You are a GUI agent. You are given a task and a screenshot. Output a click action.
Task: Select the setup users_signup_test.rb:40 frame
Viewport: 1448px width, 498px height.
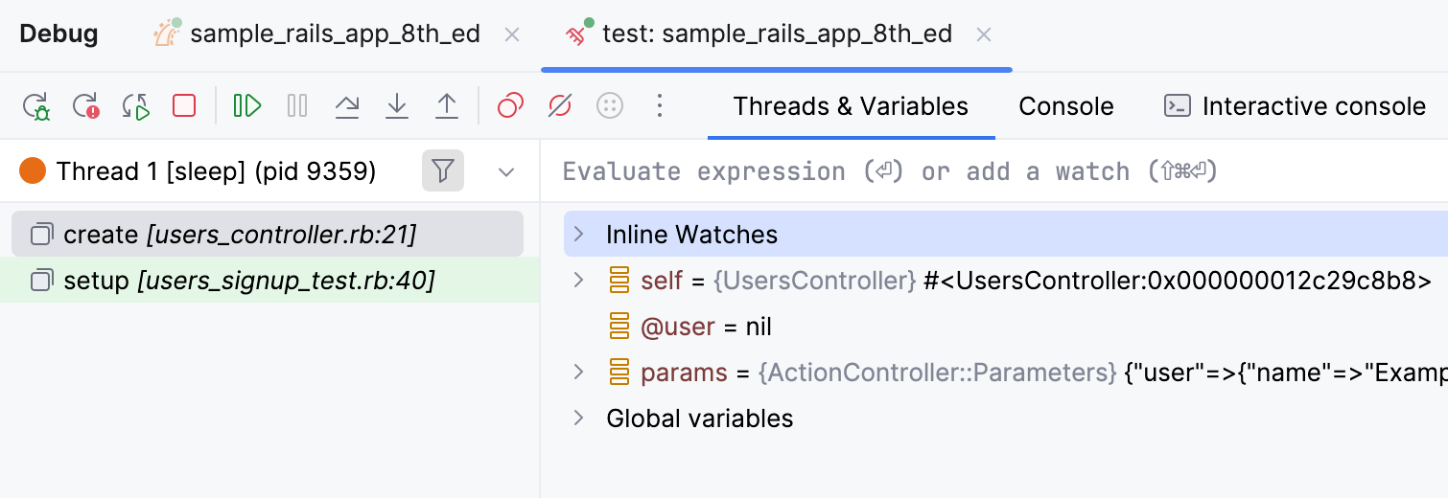(x=249, y=281)
